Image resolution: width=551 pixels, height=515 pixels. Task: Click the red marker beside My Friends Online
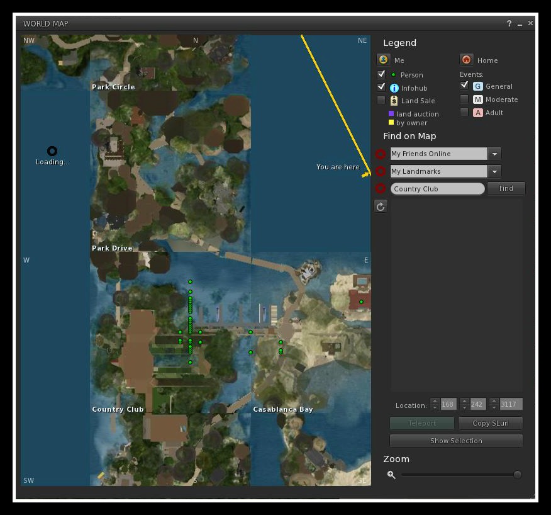pos(381,154)
